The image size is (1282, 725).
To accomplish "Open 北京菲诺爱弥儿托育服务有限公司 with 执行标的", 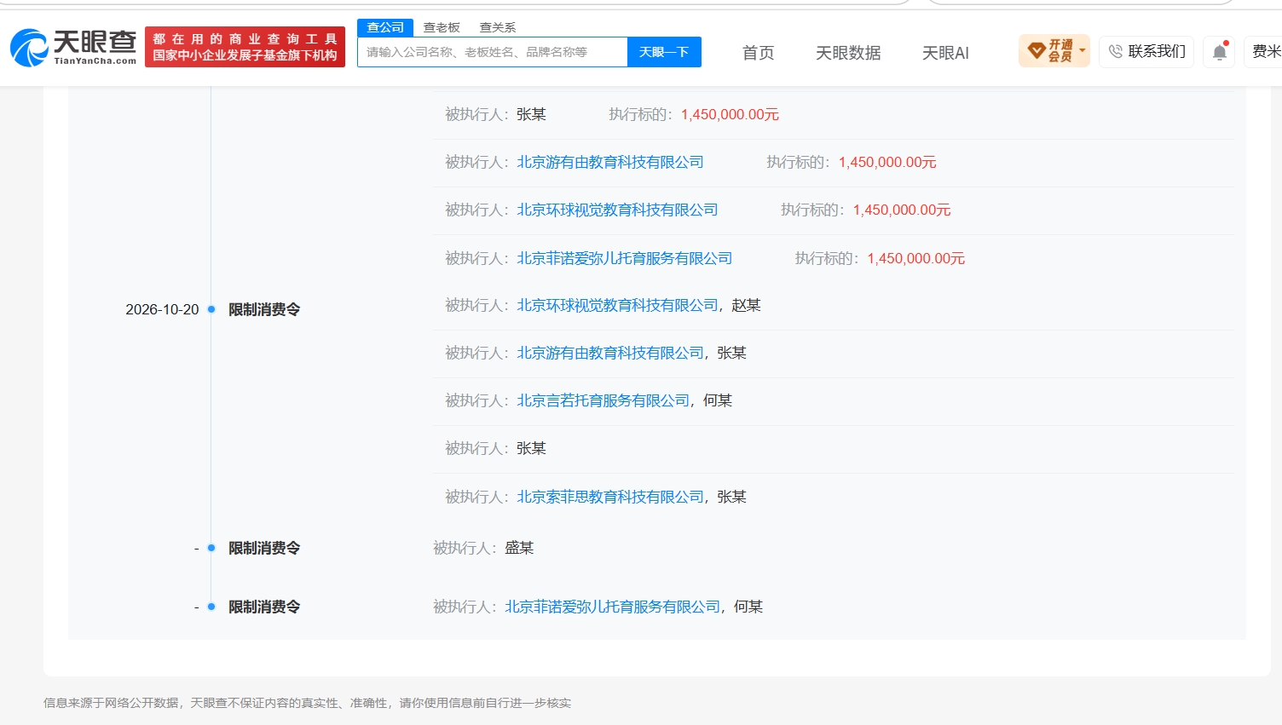I will 625,258.
